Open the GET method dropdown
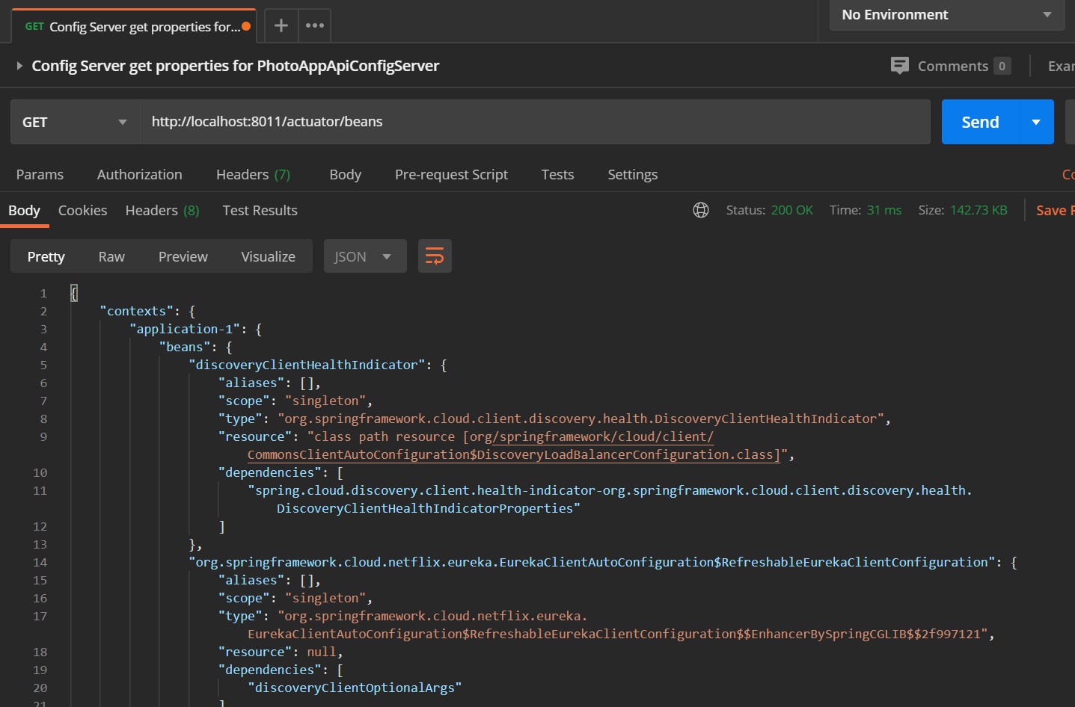The image size is (1075, 707). coord(74,122)
